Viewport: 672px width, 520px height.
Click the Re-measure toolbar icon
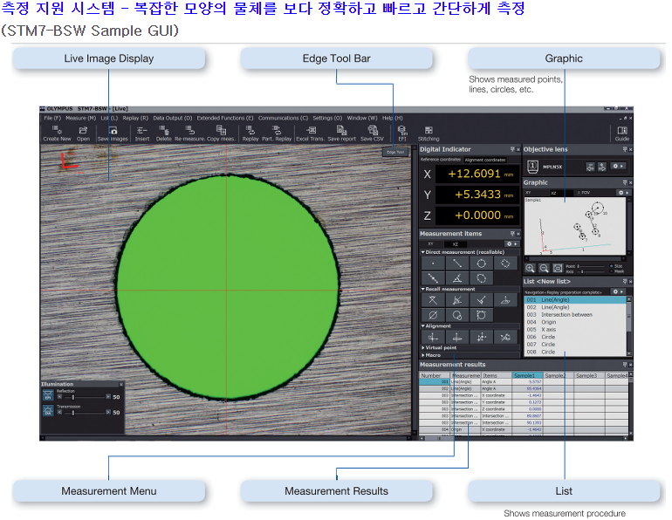pos(191,132)
